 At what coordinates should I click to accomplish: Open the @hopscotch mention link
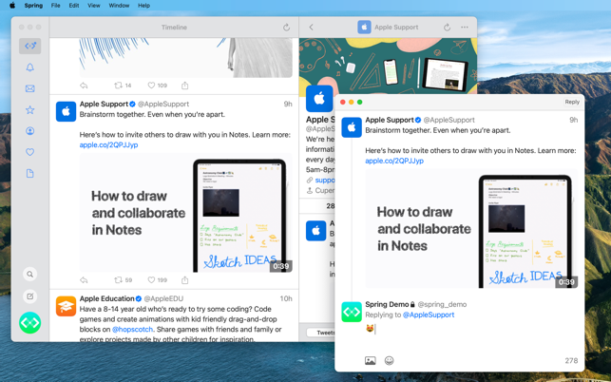coord(132,330)
